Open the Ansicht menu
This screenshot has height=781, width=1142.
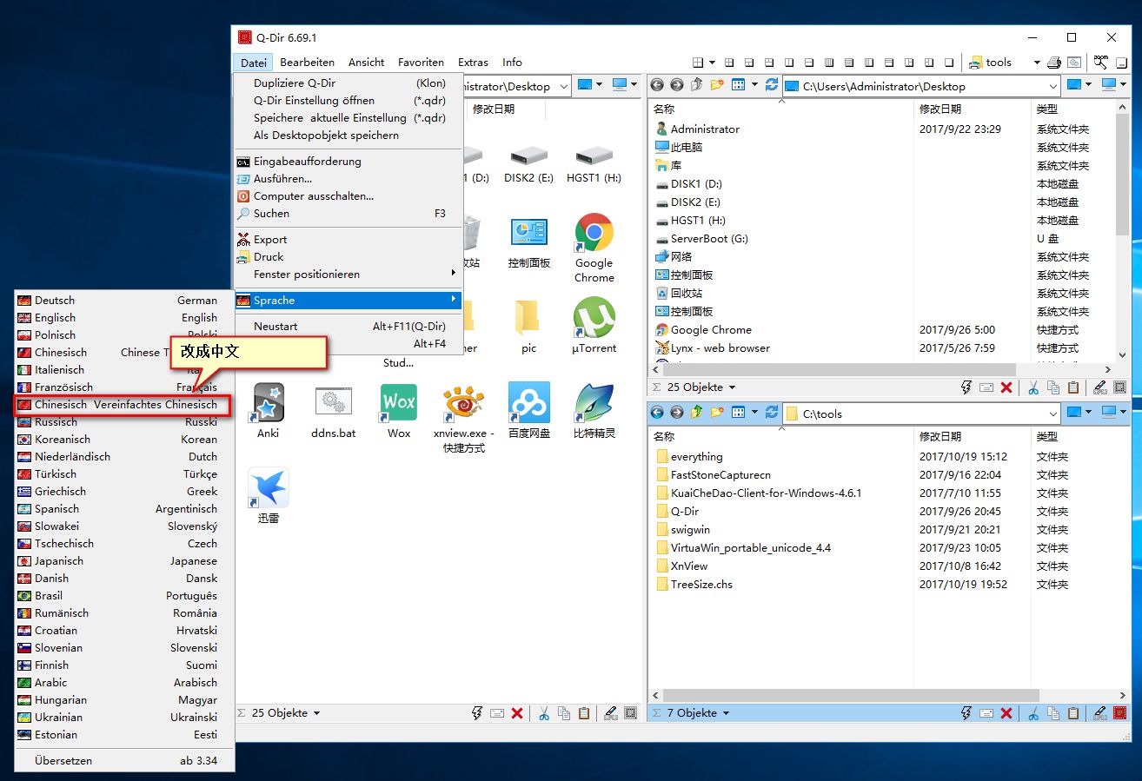click(367, 63)
